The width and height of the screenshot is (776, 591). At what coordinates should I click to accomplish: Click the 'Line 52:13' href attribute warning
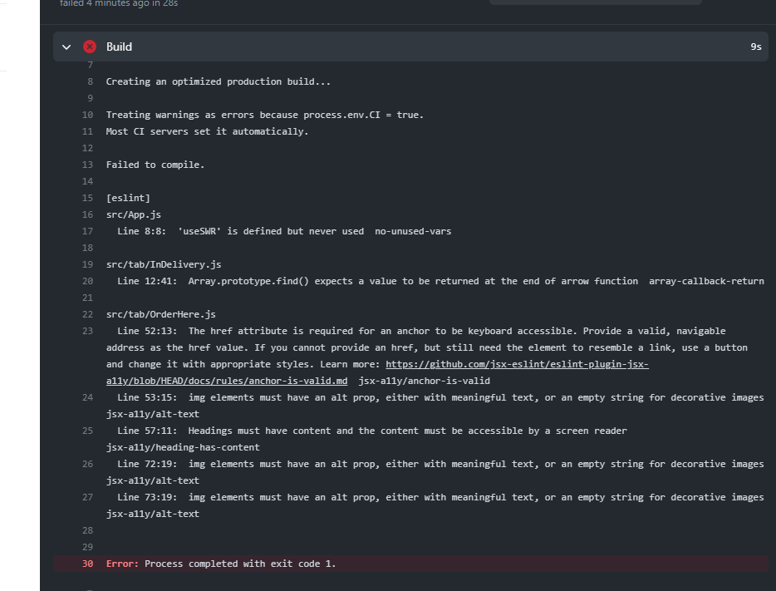pyautogui.click(x=426, y=356)
